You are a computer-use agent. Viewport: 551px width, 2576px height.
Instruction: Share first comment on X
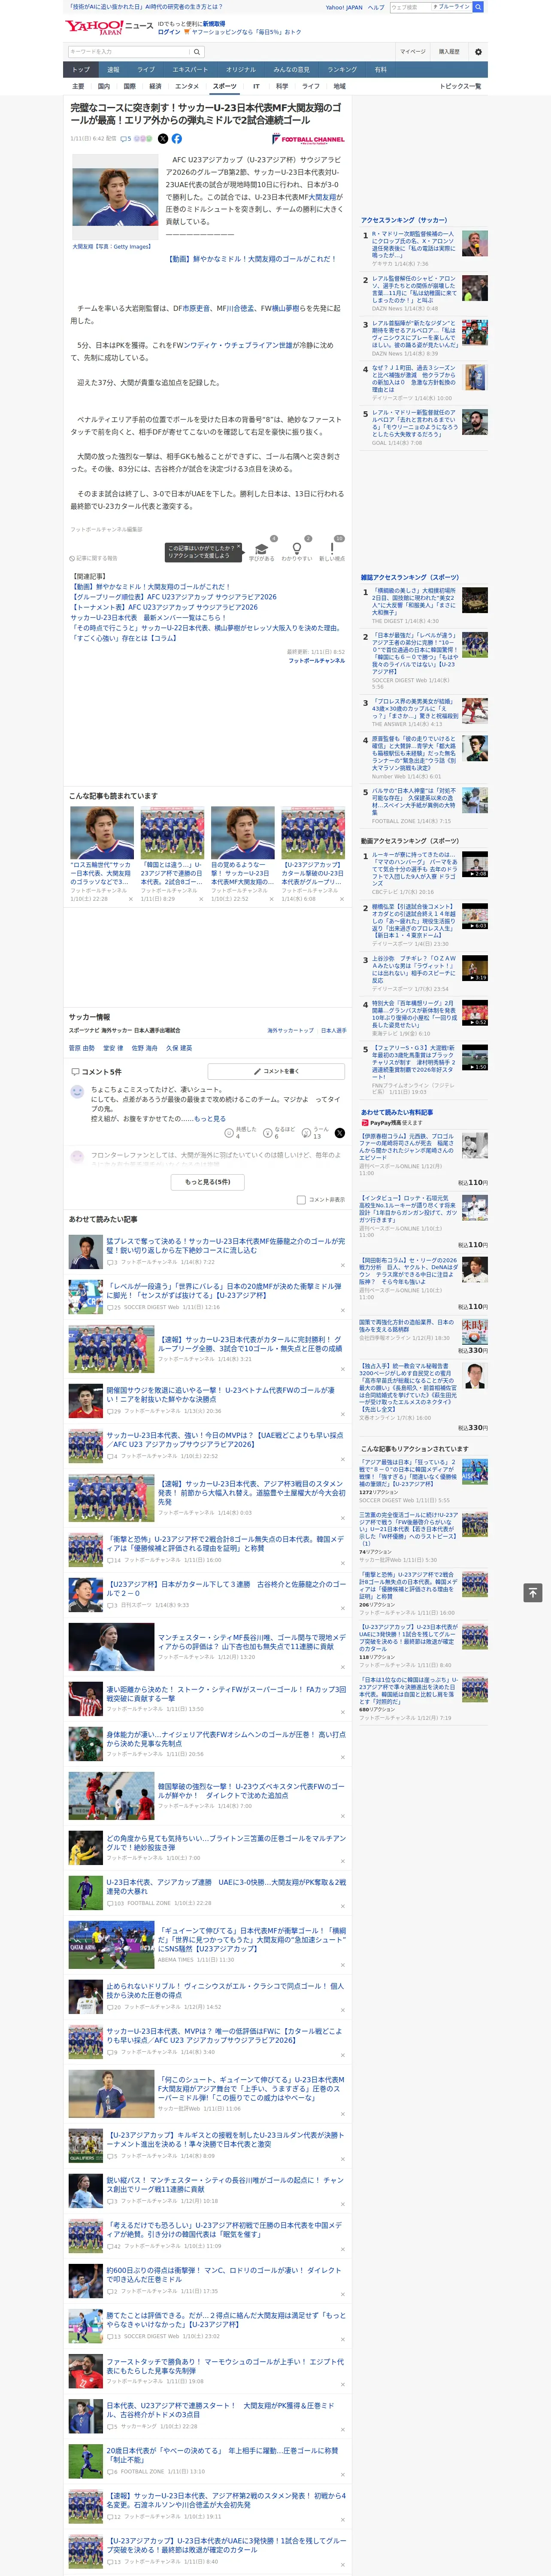(339, 1133)
